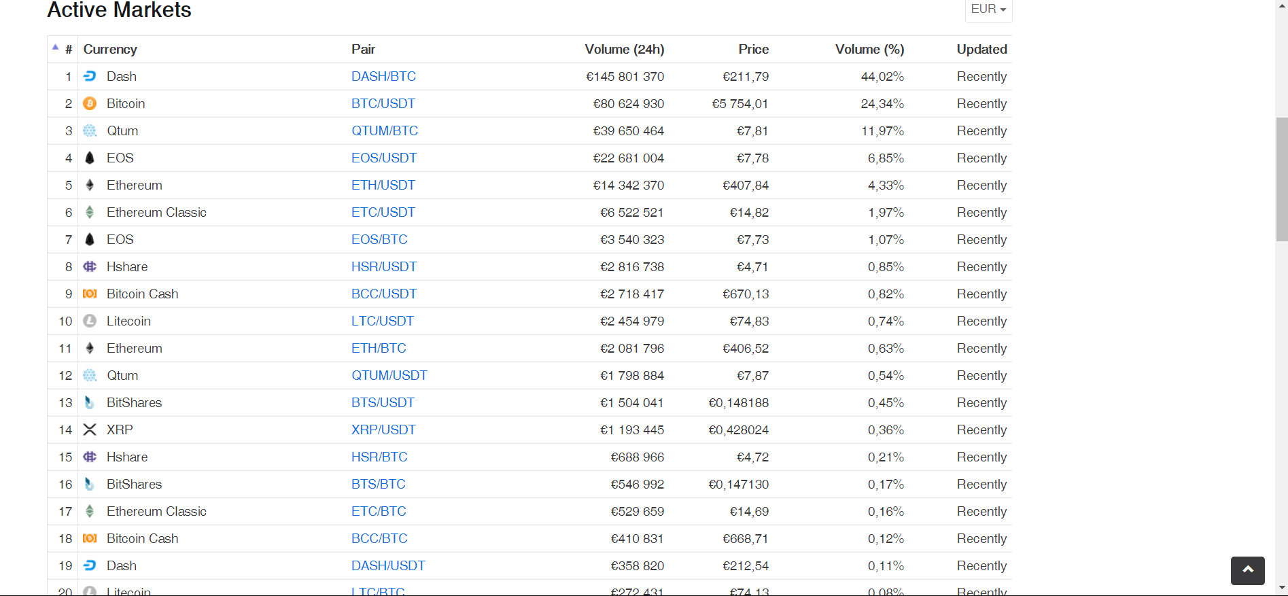Click the orange Bitcoin logo icon
This screenshot has height=596, width=1288.
click(x=90, y=103)
